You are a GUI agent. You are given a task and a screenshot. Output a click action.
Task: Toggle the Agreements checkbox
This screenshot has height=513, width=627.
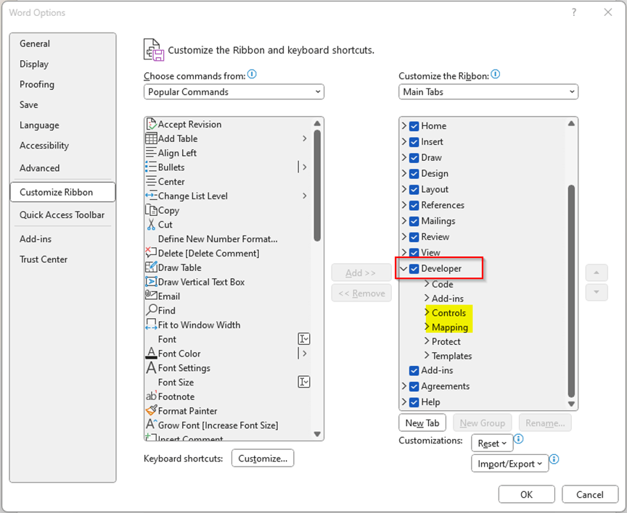click(414, 386)
